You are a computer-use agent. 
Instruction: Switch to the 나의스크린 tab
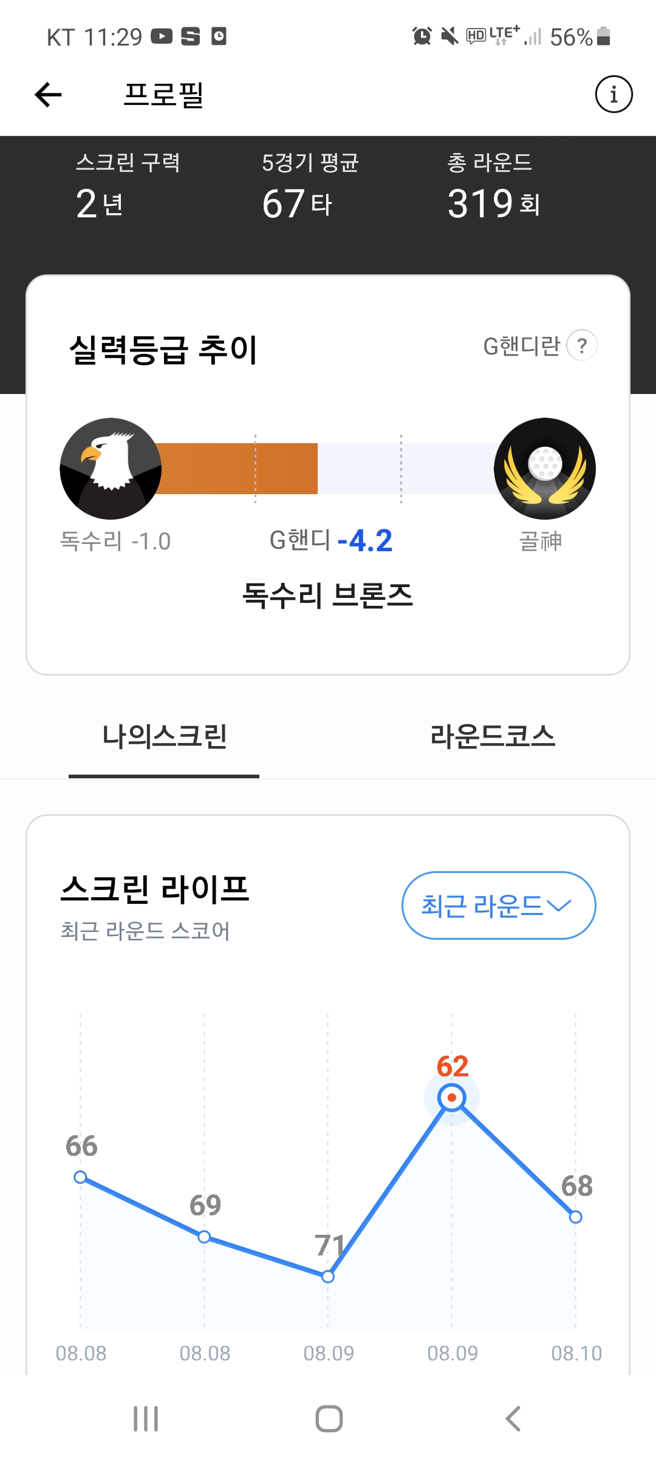(x=164, y=736)
